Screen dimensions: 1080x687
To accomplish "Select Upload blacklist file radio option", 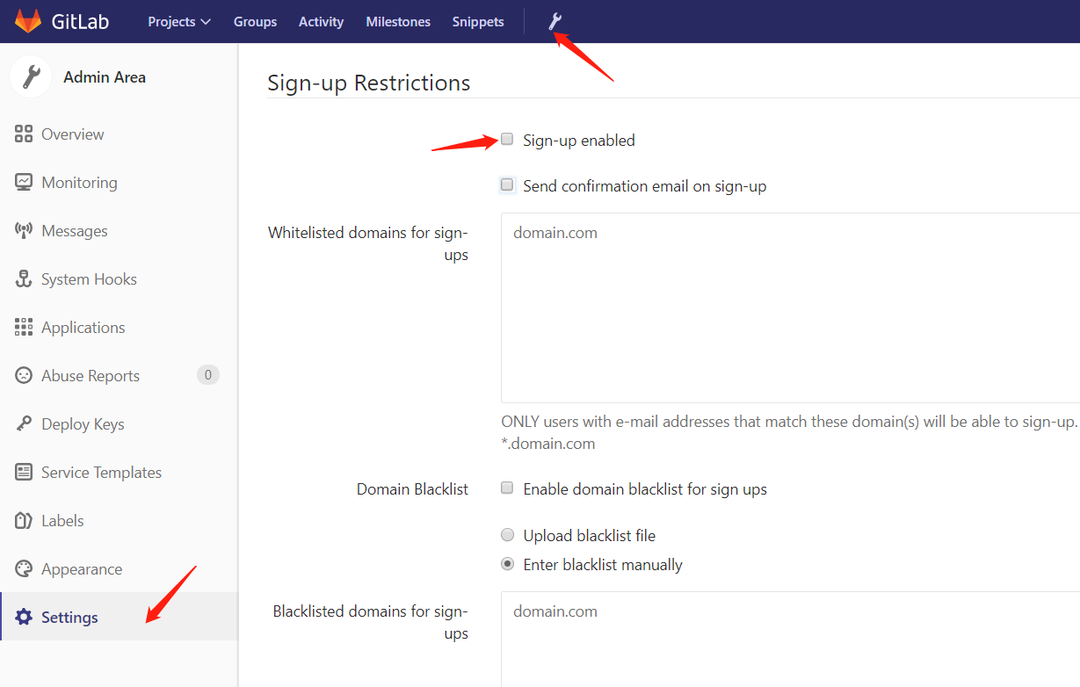I will [x=507, y=535].
